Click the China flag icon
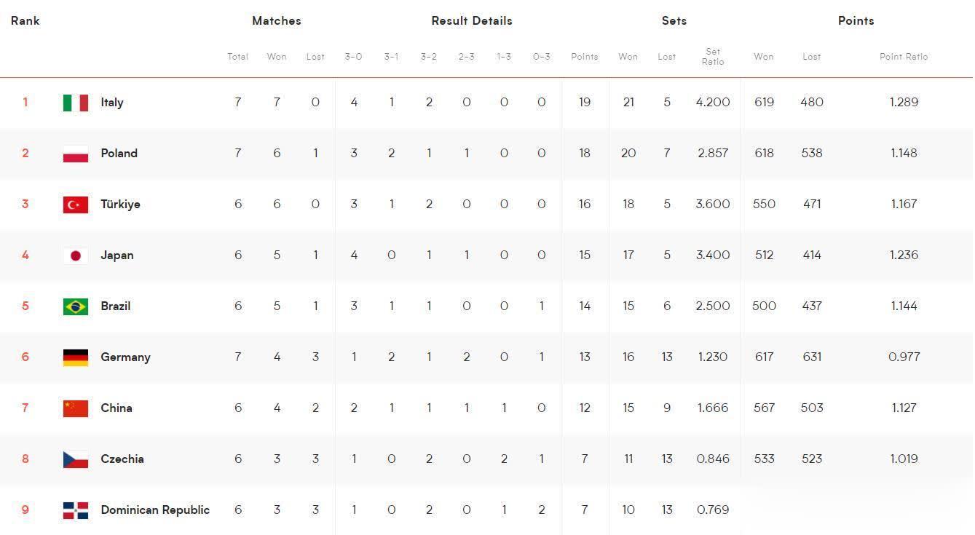The image size is (975, 535). pos(76,408)
